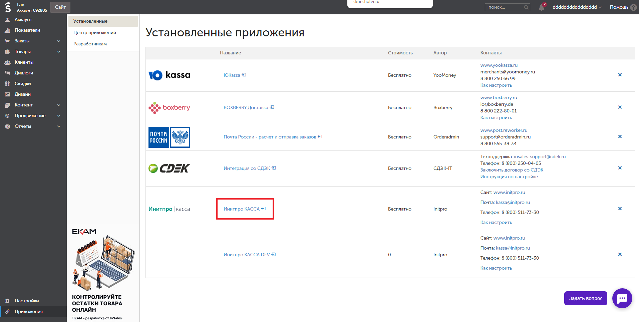Open Разработчикам section

click(x=90, y=44)
